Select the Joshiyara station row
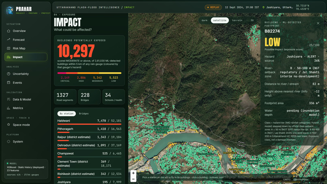The height and width of the screenshot is (184, 327). pyautogui.click(x=89, y=182)
